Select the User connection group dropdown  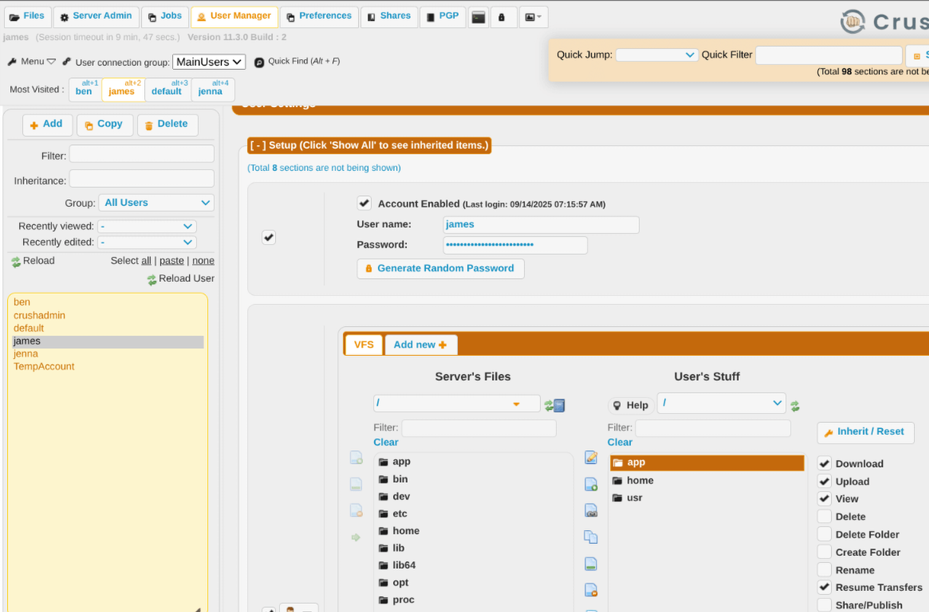tap(209, 62)
